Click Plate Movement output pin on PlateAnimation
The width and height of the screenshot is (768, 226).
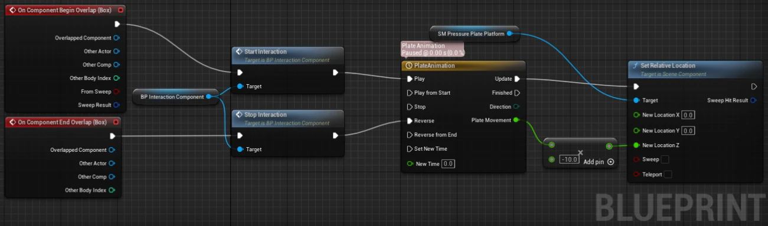pos(517,120)
